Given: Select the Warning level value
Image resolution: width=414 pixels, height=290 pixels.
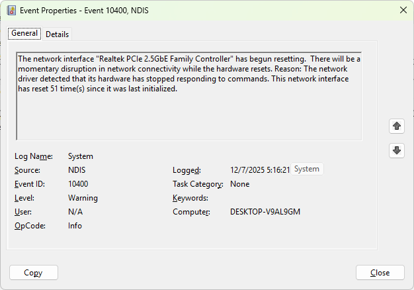Looking at the screenshot, I should coord(83,198).
